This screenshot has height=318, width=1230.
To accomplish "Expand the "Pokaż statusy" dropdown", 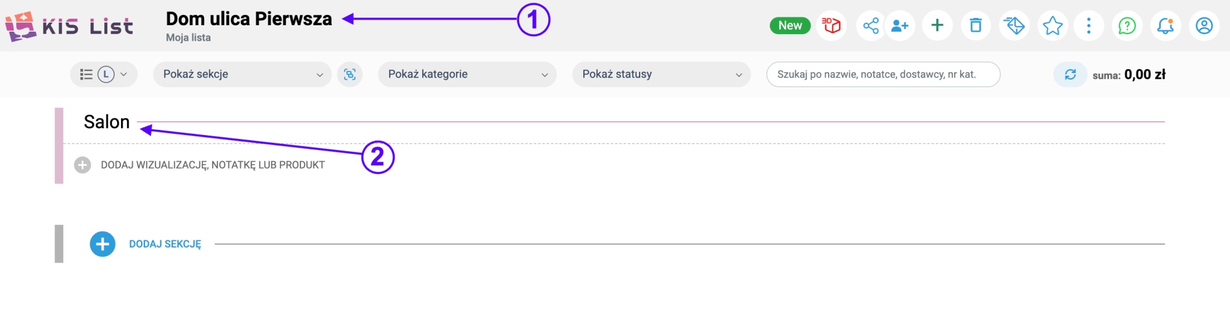I will [x=661, y=74].
